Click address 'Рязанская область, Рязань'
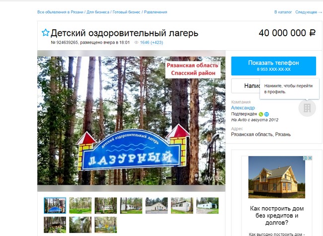The width and height of the screenshot is (323, 236). [x=261, y=135]
